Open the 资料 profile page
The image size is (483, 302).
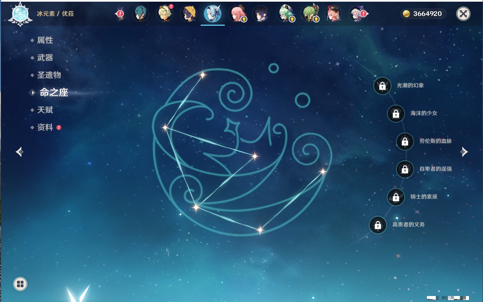pyautogui.click(x=45, y=127)
